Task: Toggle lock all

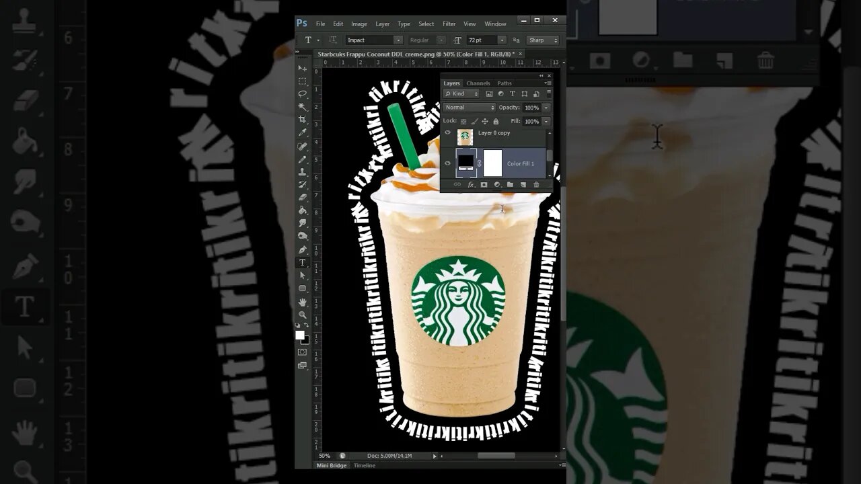Action: 496,122
